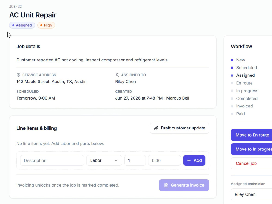Select the In progress workflow step
The width and height of the screenshot is (272, 204).
pyautogui.click(x=247, y=91)
